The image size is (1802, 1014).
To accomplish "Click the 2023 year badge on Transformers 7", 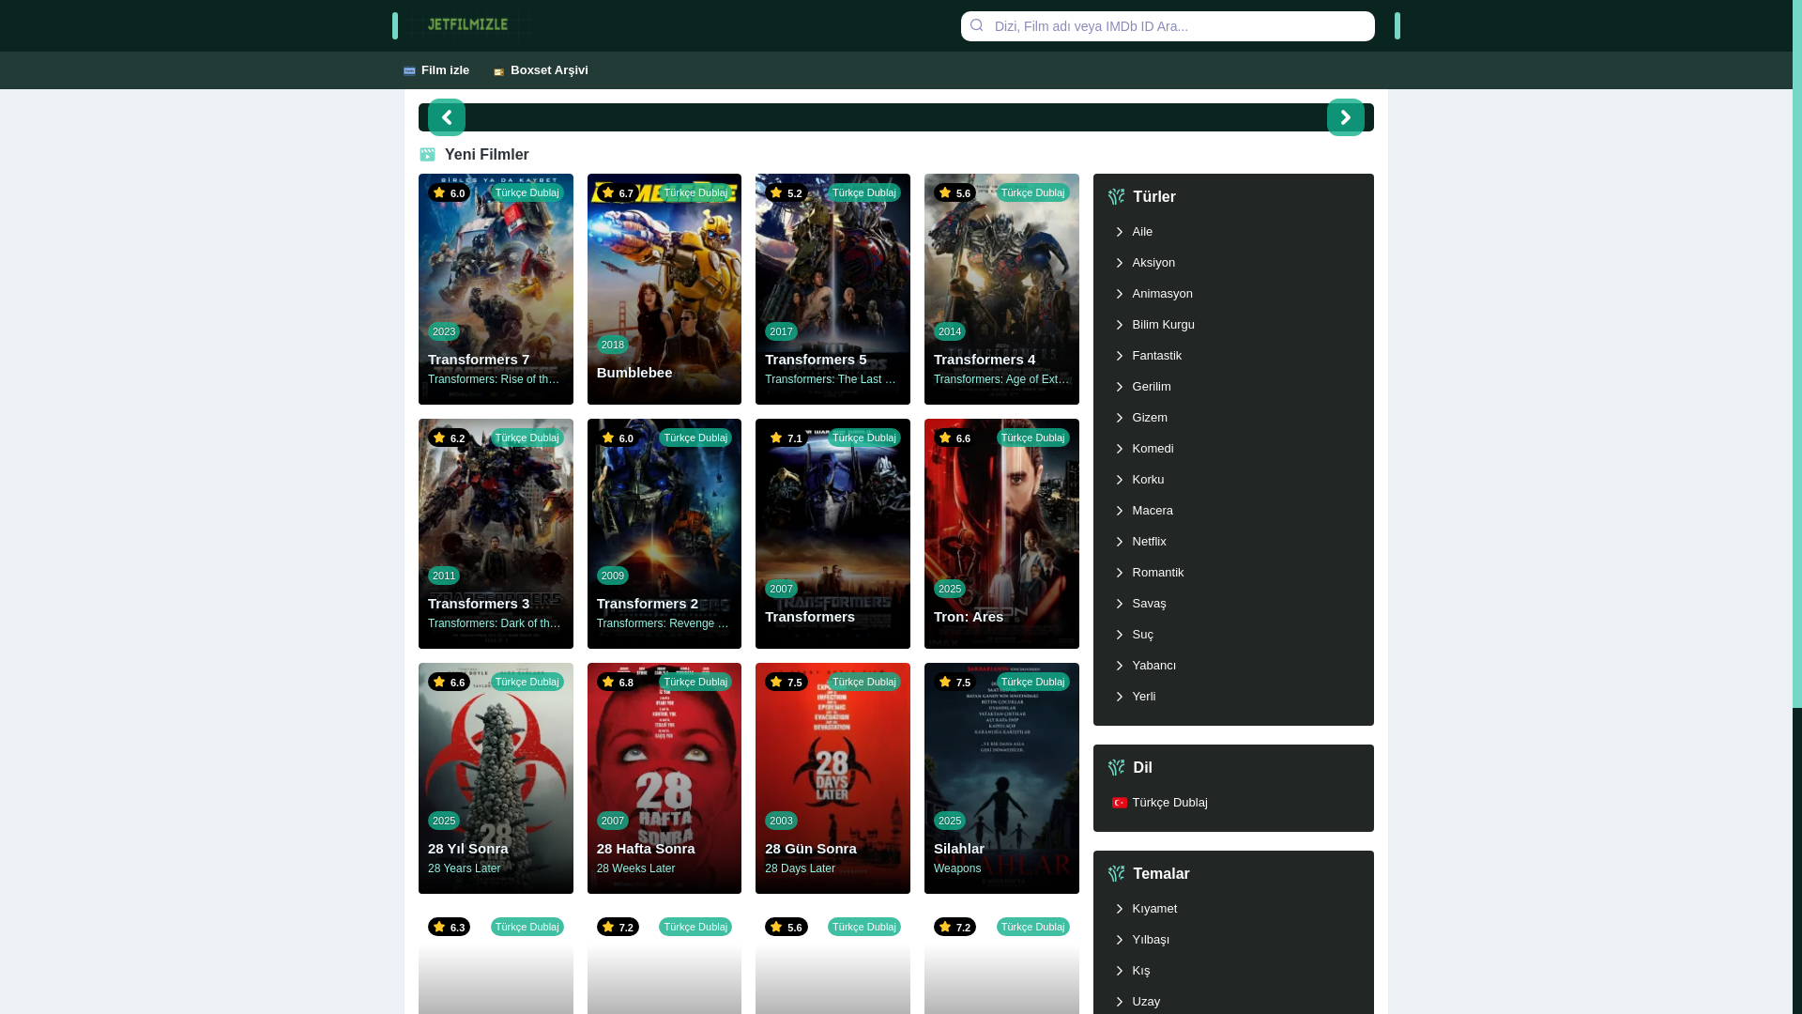I will coord(444,331).
